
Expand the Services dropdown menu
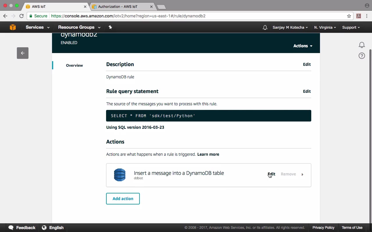[x=37, y=27]
